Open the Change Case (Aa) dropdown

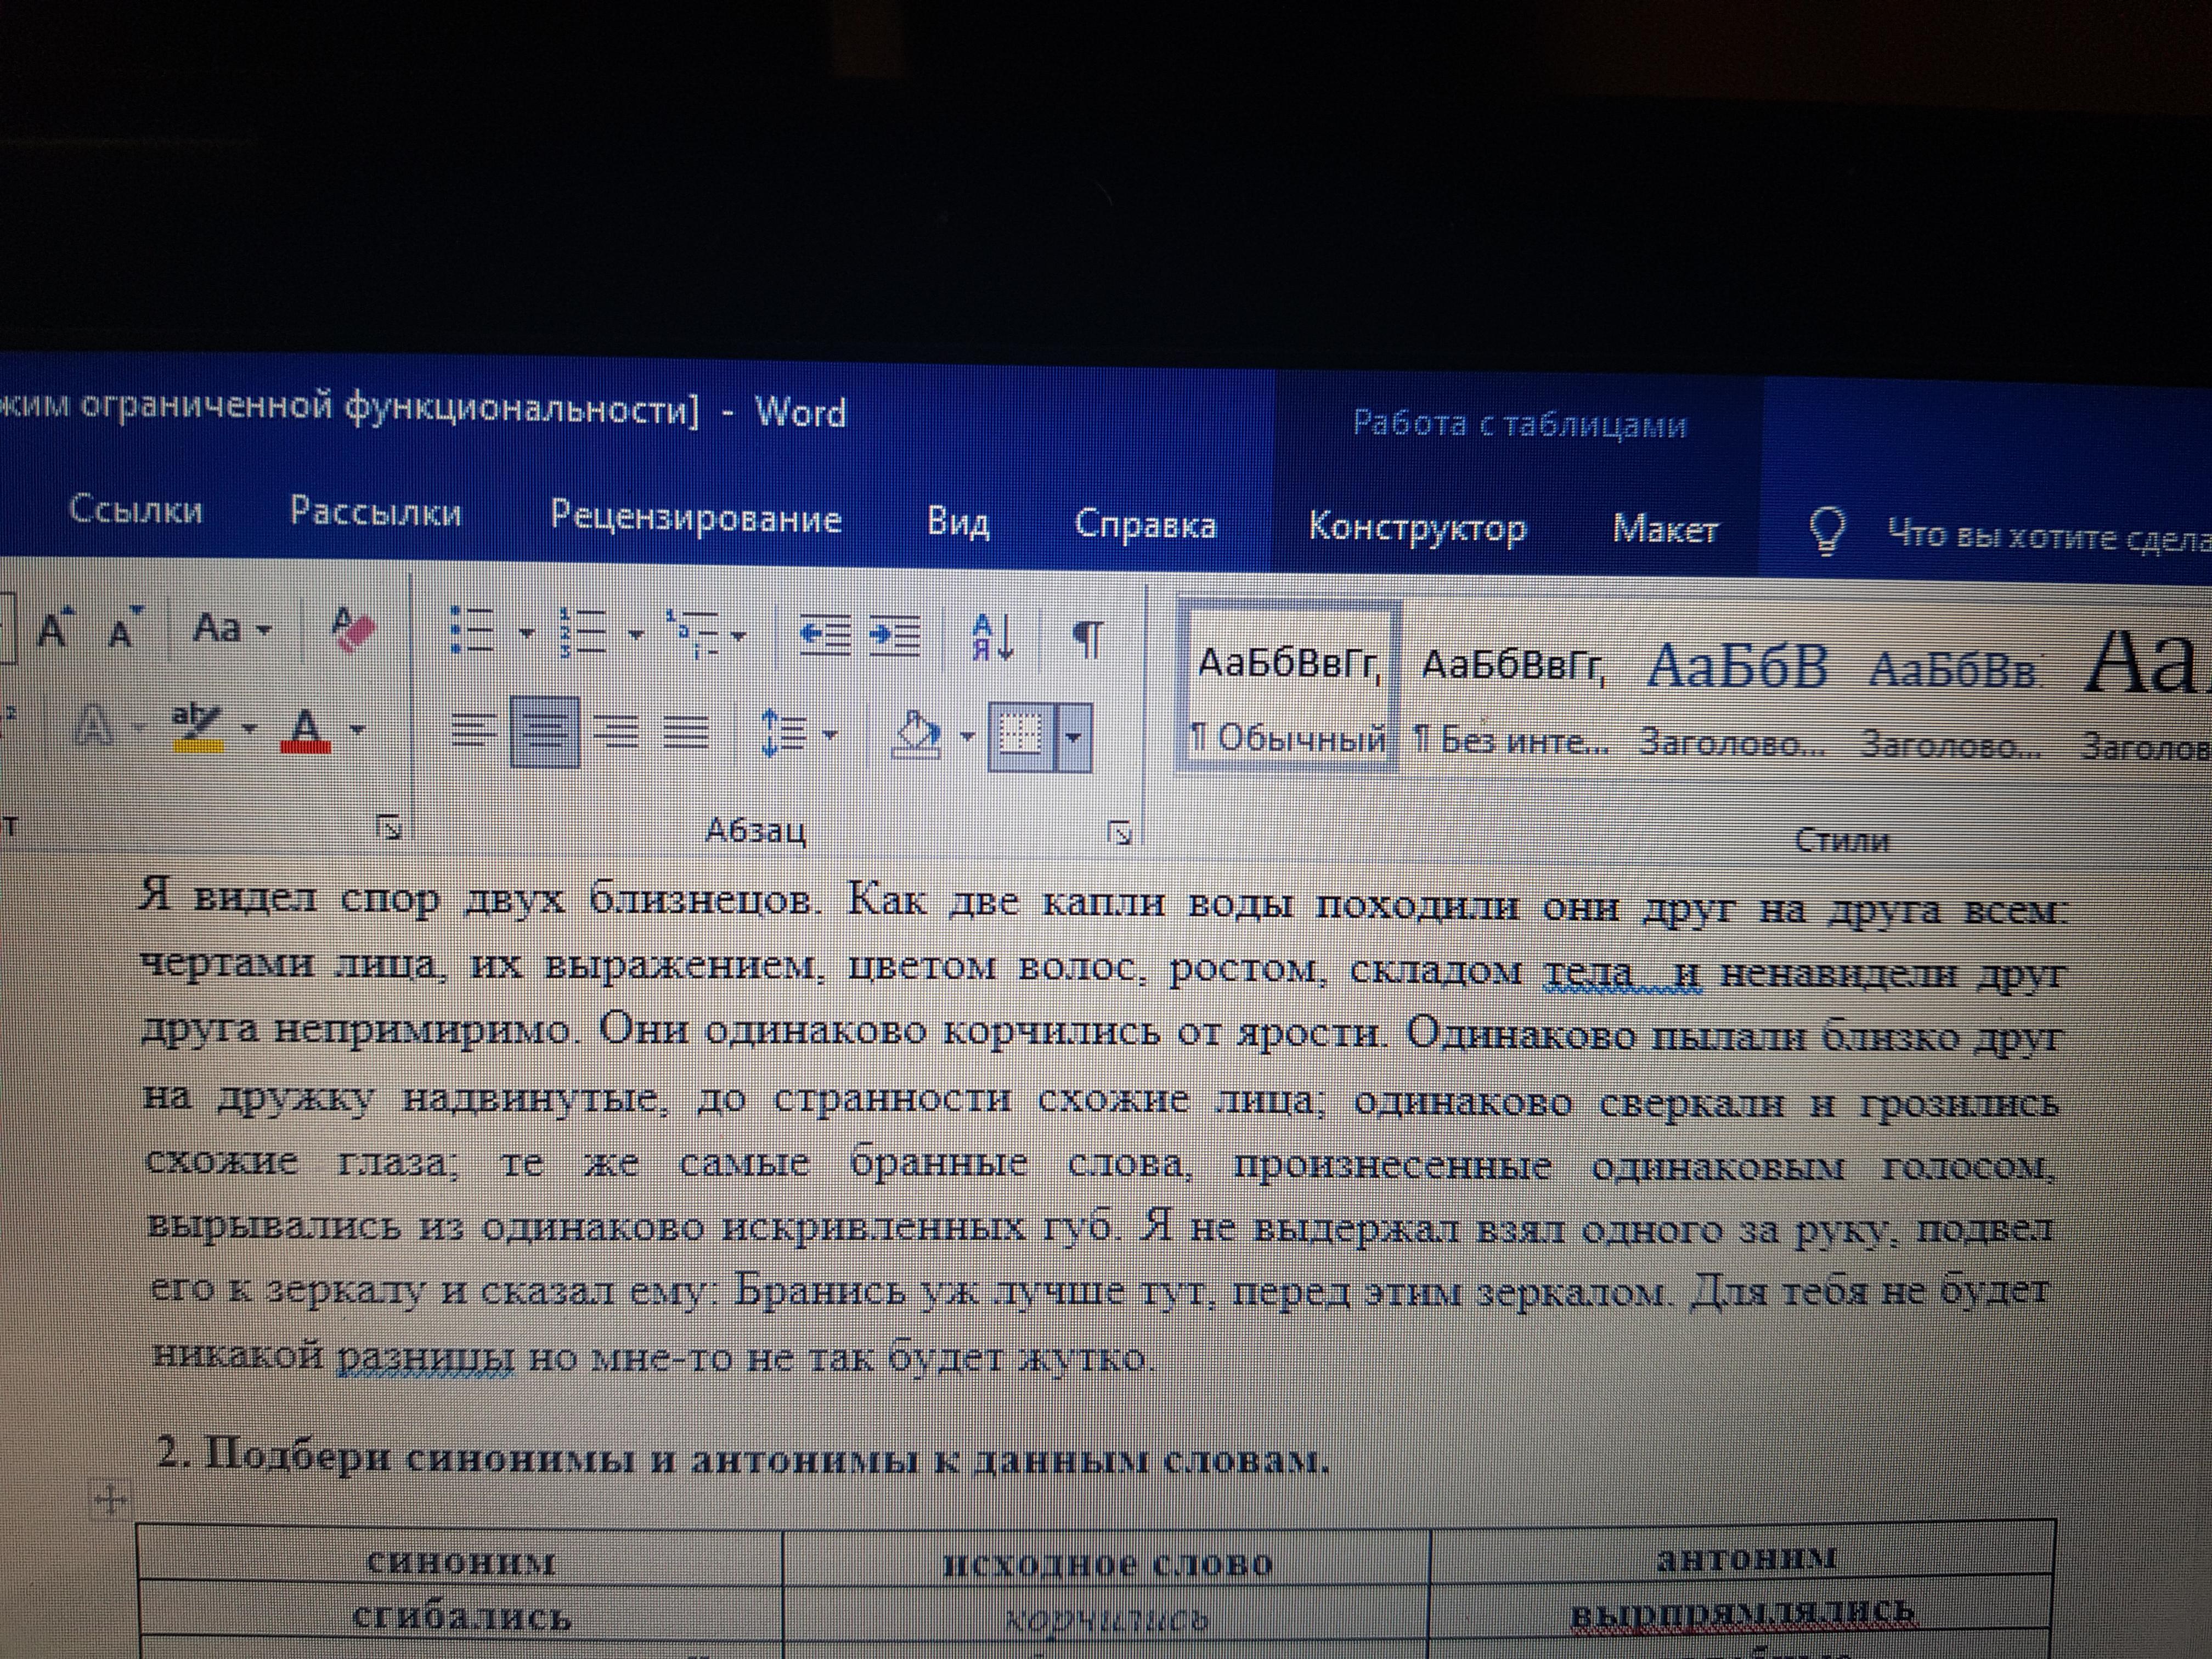(231, 629)
